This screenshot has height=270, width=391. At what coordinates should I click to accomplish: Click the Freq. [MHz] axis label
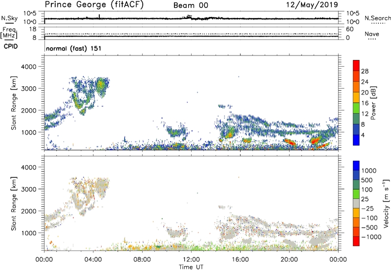pos(9,33)
